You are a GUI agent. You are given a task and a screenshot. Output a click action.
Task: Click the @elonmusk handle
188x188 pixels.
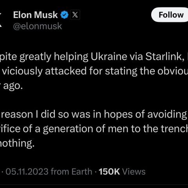click(38, 26)
